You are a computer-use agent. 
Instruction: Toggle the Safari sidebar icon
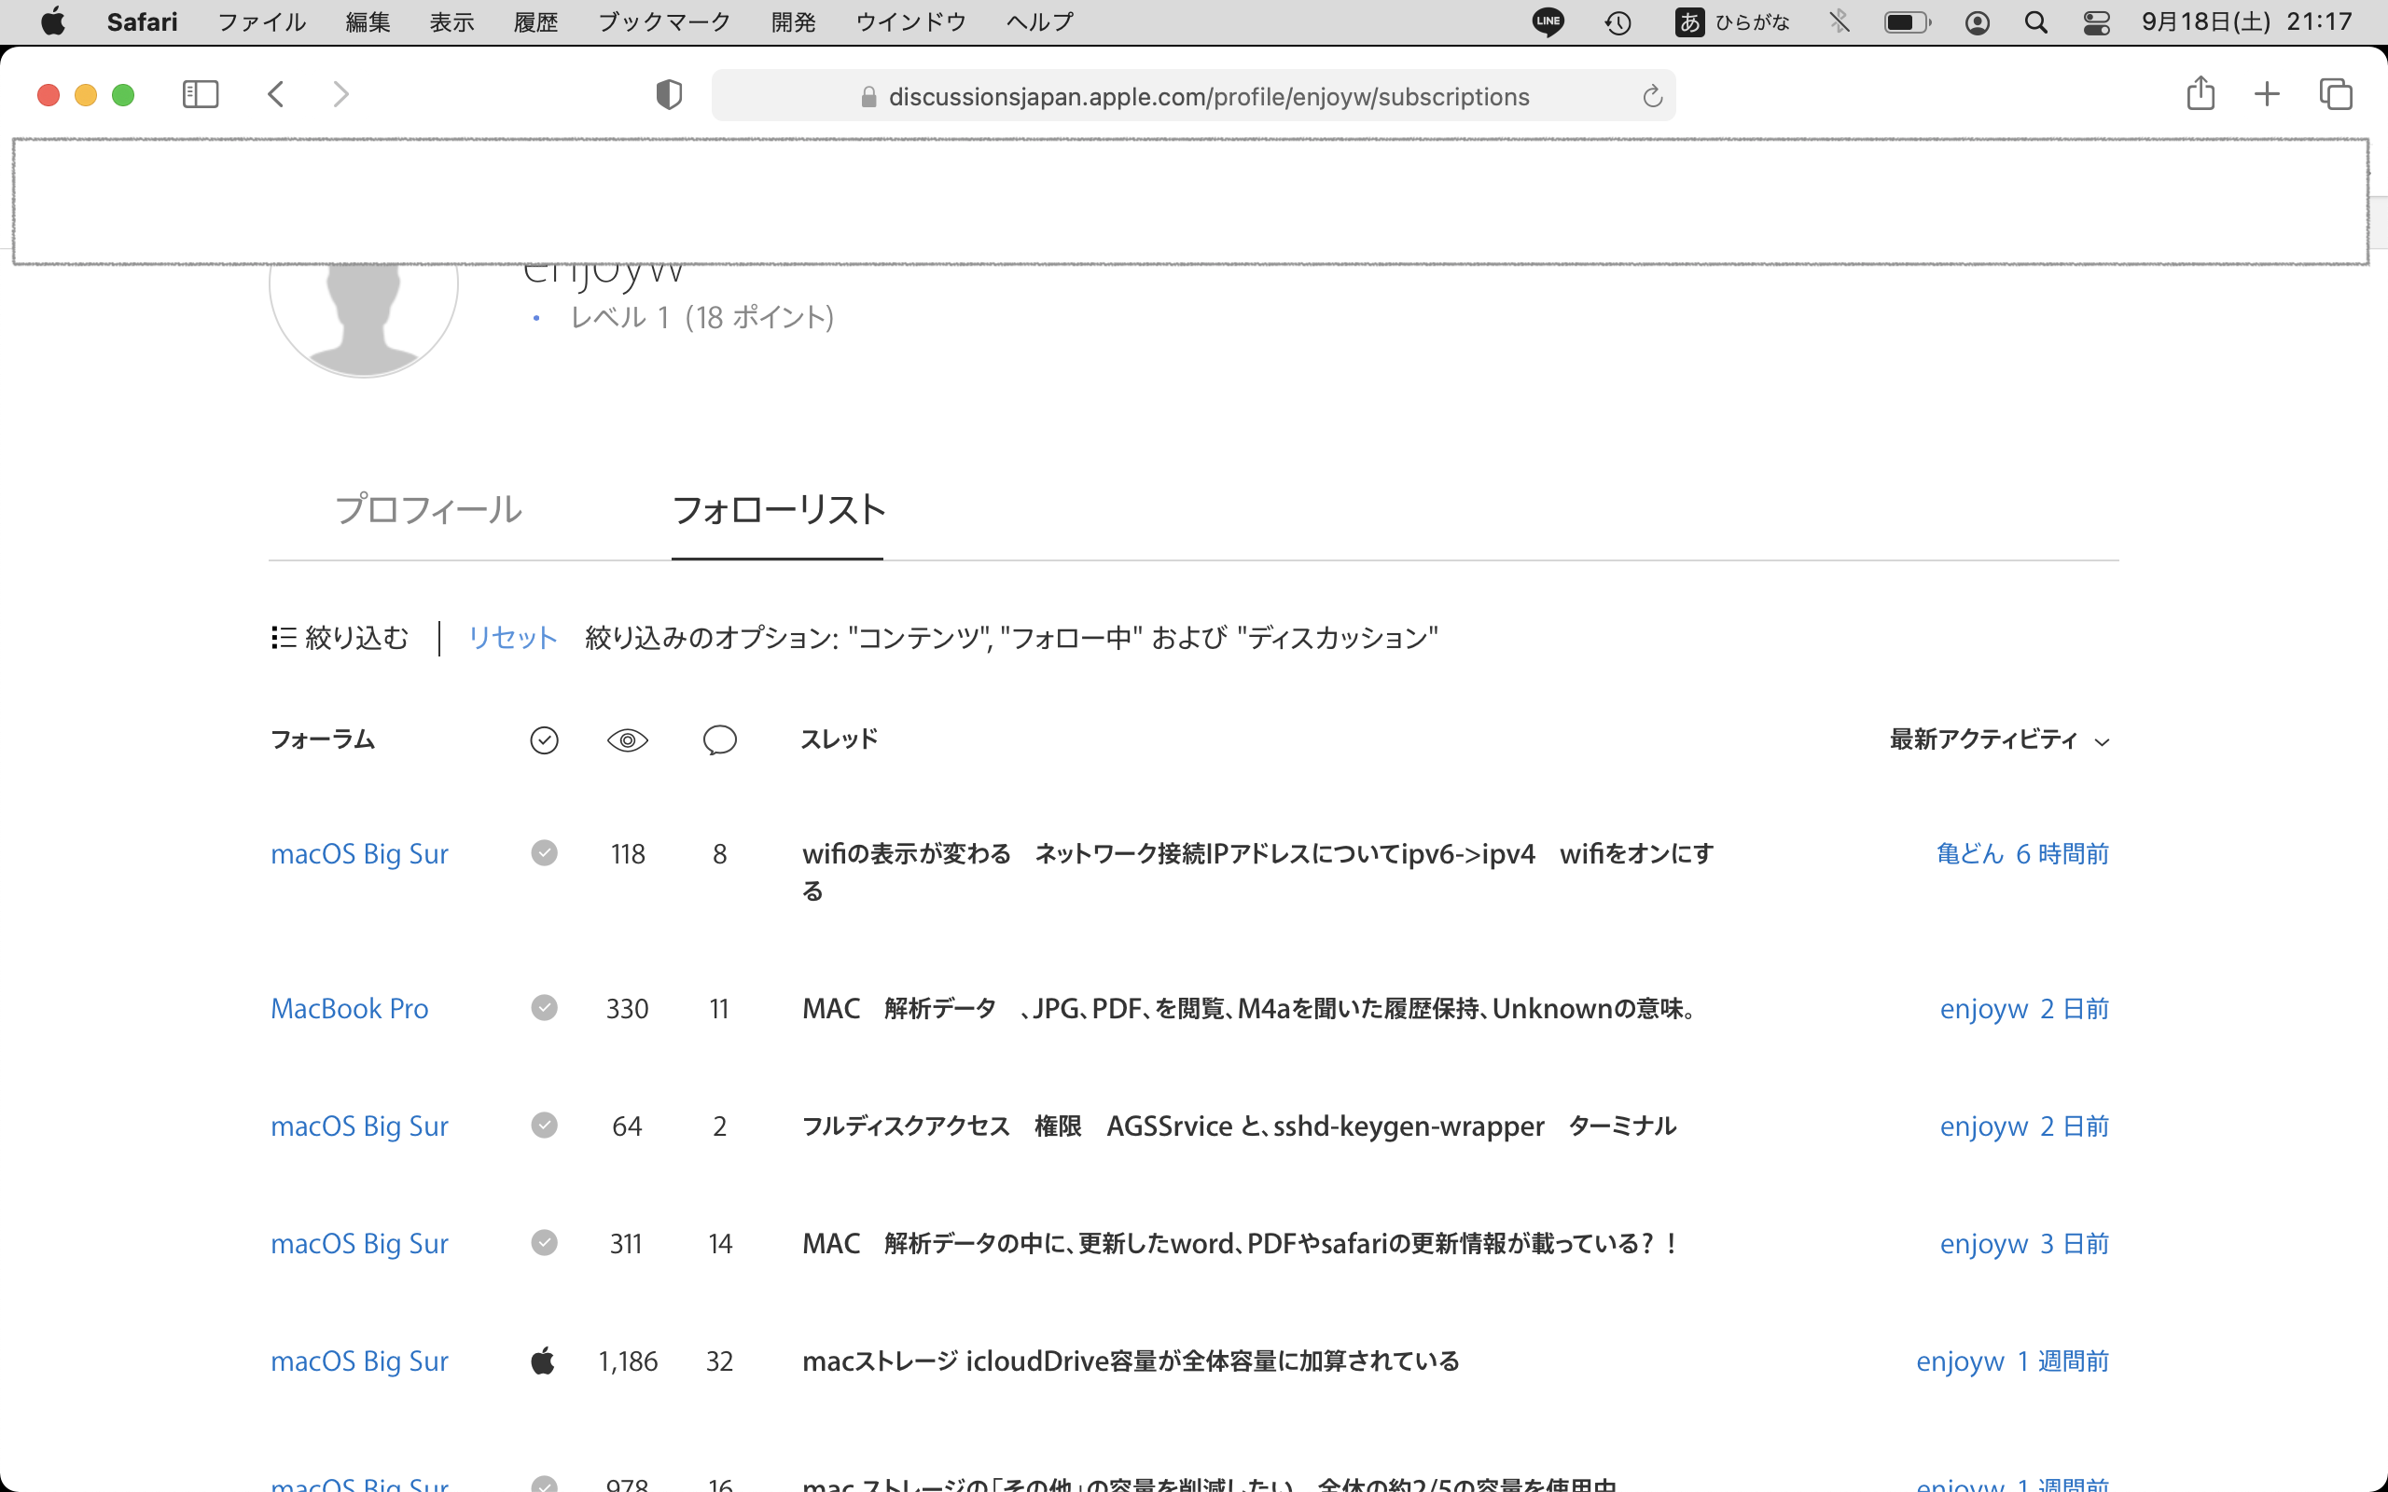coord(201,95)
